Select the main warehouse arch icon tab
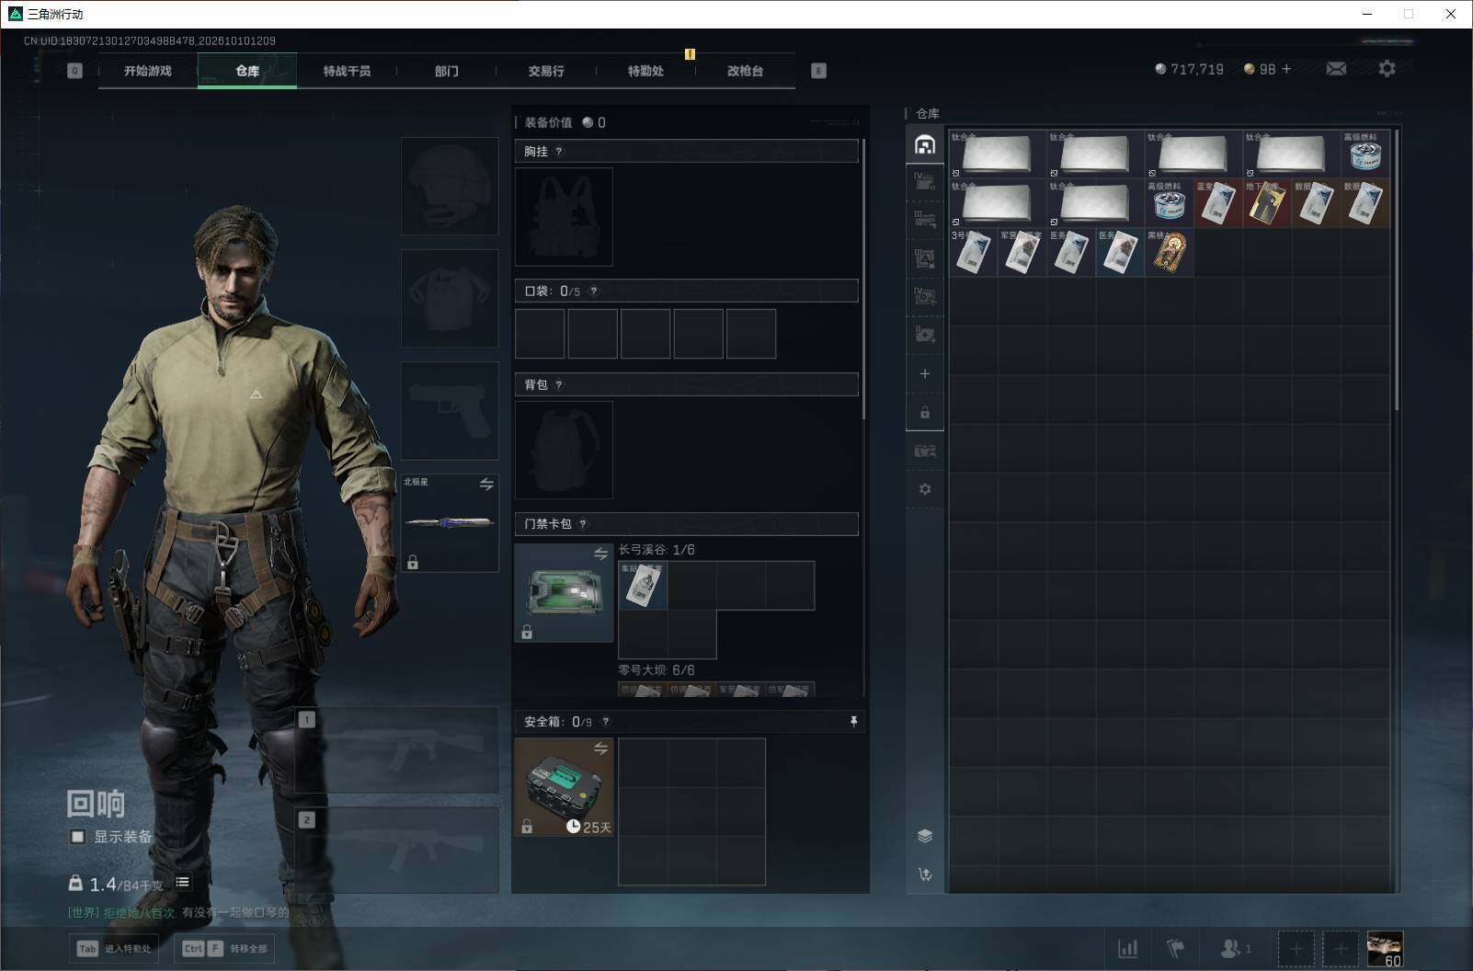This screenshot has height=971, width=1473. pos(925,144)
